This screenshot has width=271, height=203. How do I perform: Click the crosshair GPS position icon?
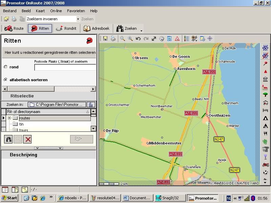(x=210, y=39)
